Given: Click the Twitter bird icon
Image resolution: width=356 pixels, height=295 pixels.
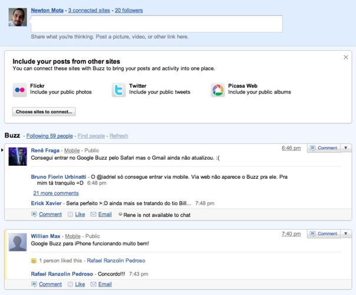Looking at the screenshot, I should pyautogui.click(x=118, y=90).
